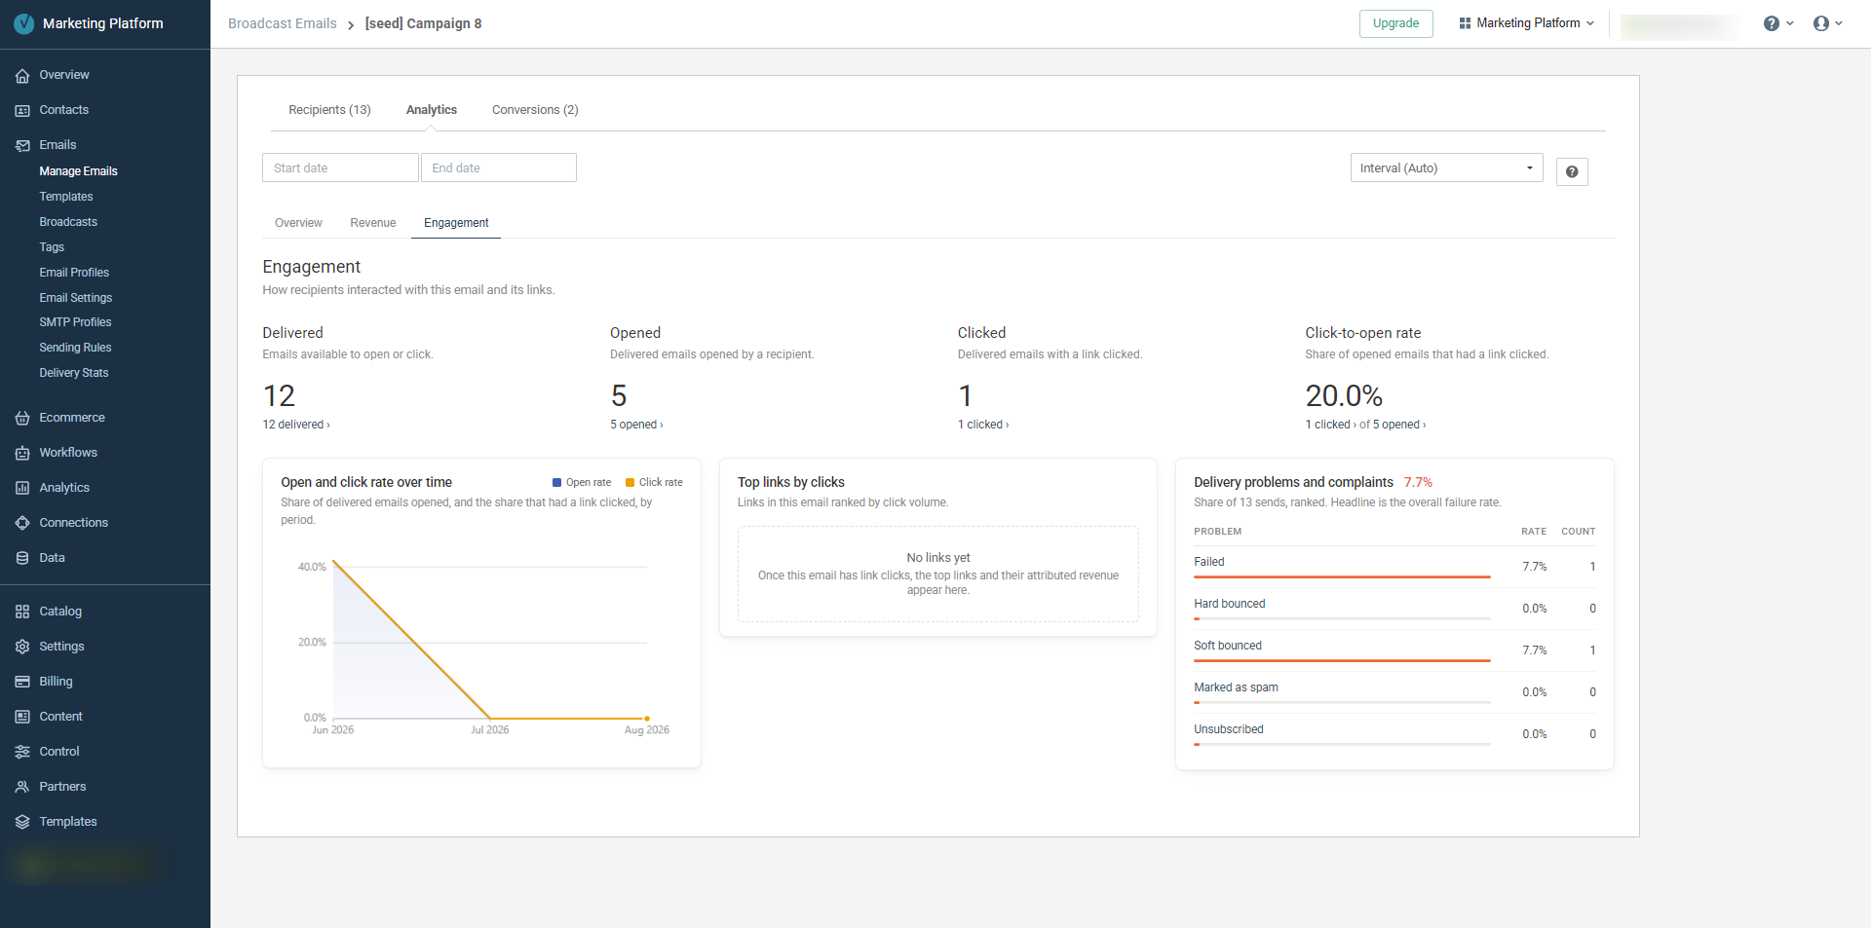This screenshot has height=928, width=1871.
Task: Open 5 opened link under Click-to-open rate
Action: pos(1399,425)
